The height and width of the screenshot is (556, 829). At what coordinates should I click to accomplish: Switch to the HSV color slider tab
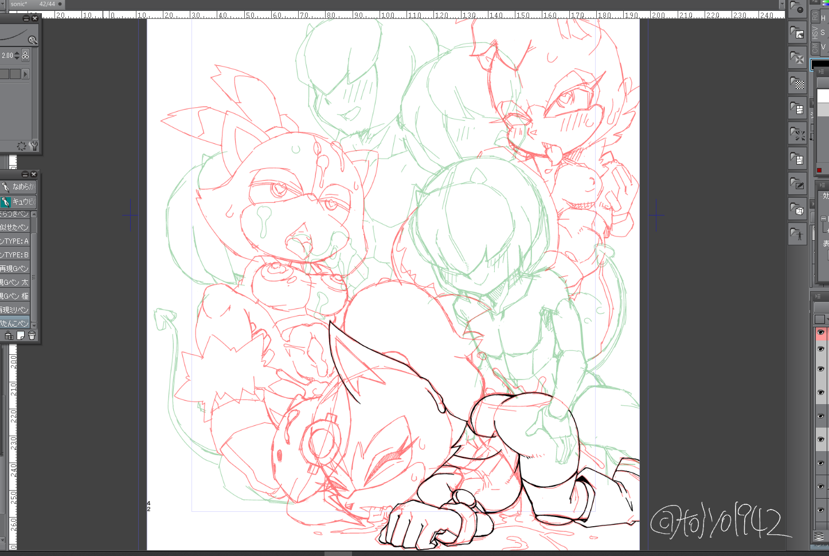coord(815,33)
